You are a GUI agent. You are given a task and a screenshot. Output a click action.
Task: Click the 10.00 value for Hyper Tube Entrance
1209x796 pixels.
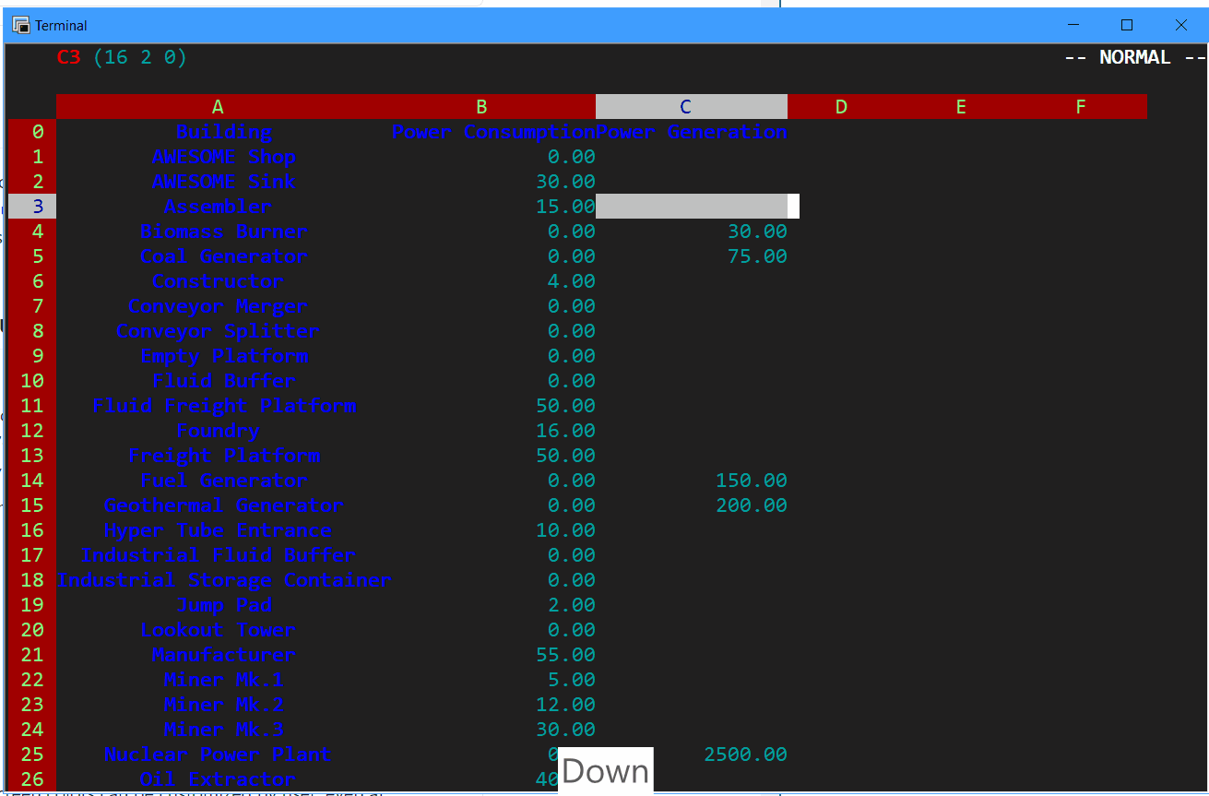point(565,530)
